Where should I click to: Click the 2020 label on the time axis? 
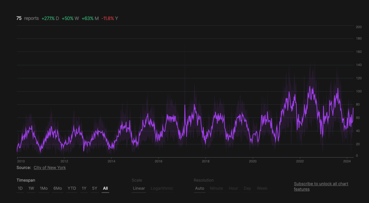[x=253, y=161]
